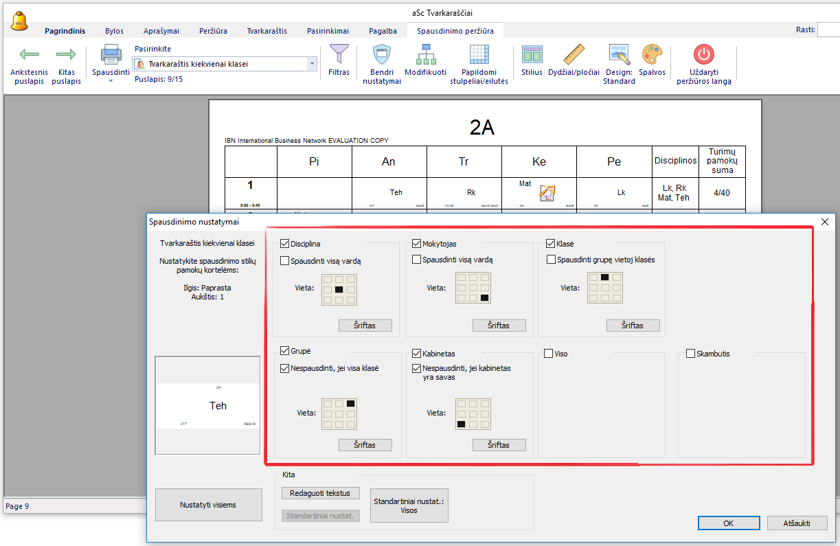840x546 pixels.
Task: Enable the Skambutis checkbox
Action: [691, 354]
